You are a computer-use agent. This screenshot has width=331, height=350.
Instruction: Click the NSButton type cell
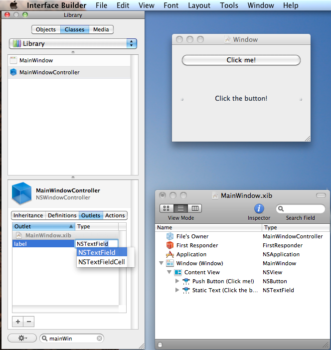pos(275,281)
